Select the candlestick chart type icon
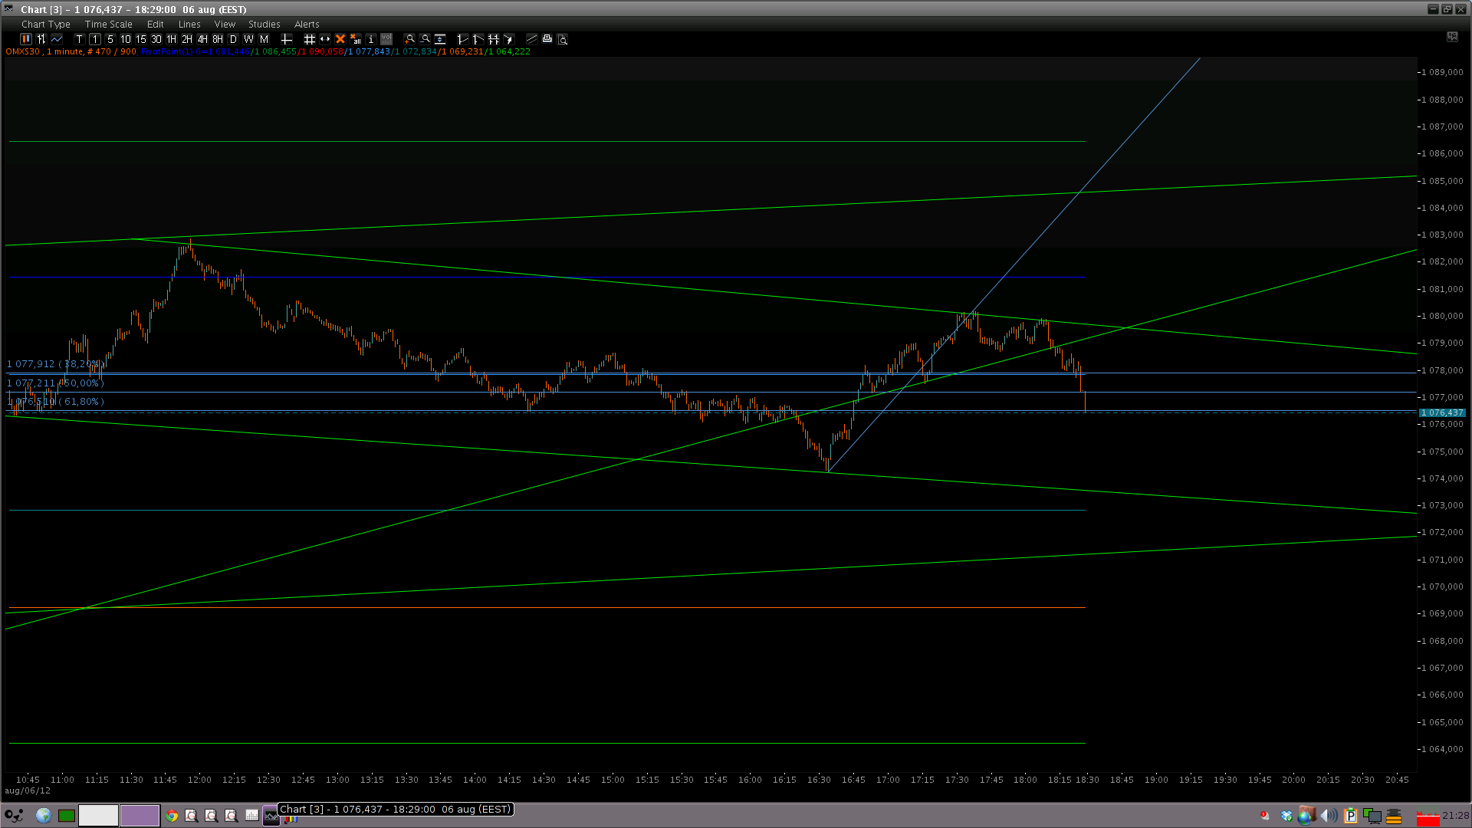 pos(26,39)
